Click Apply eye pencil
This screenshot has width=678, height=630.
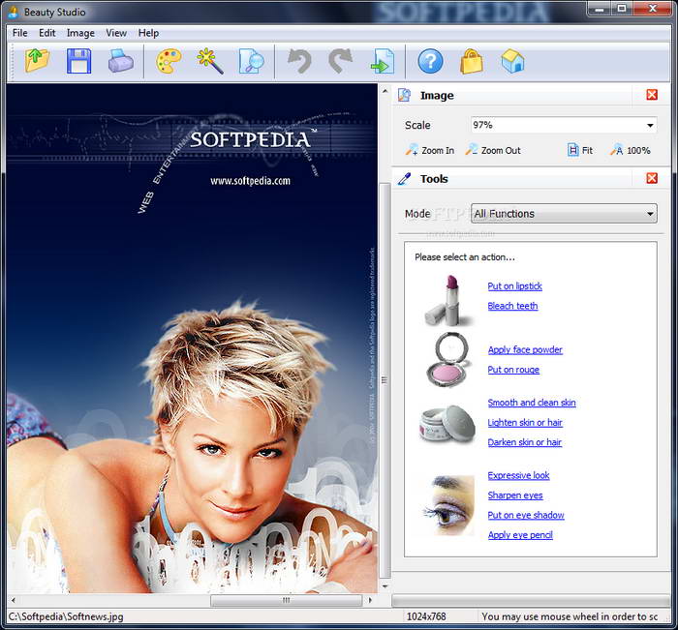coord(520,535)
